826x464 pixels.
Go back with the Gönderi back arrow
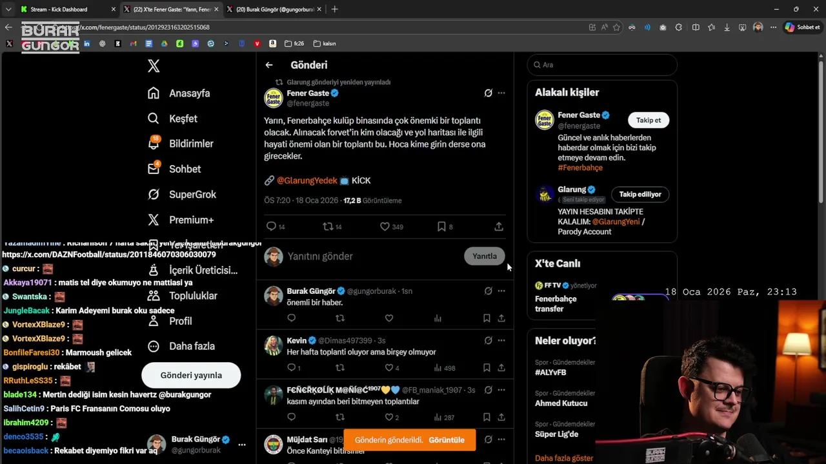point(269,65)
